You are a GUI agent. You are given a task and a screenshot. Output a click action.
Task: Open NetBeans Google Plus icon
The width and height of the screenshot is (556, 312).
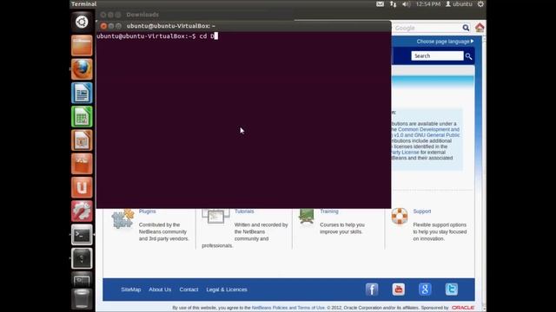[x=425, y=289]
